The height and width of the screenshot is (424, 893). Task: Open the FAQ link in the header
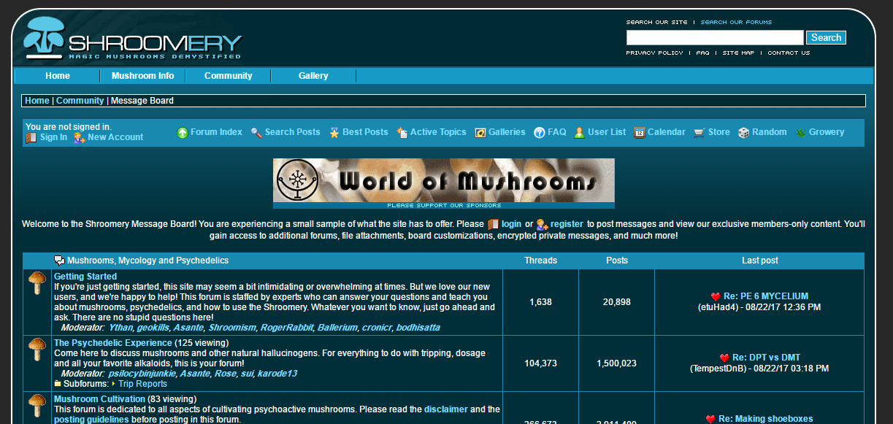tap(703, 53)
